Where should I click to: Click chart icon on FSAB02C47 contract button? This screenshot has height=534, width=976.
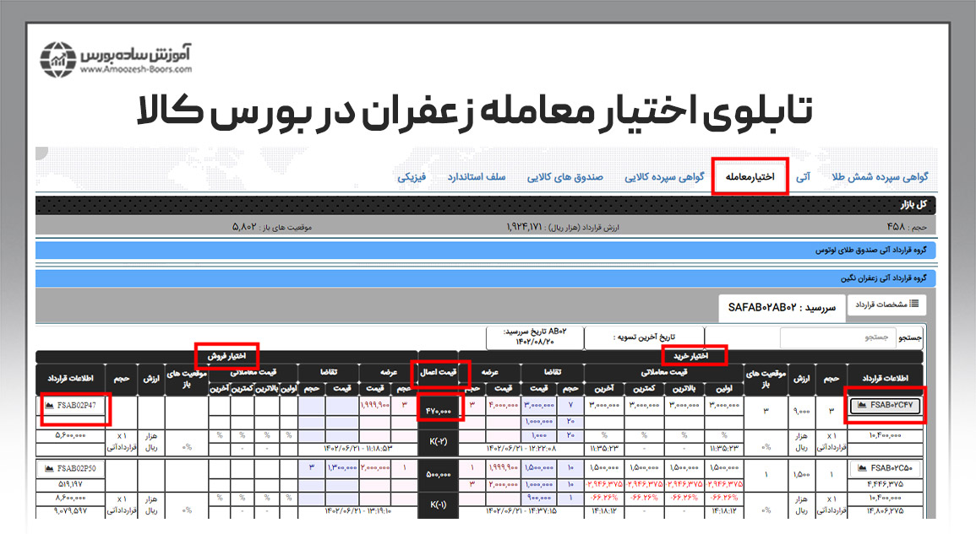pos(863,406)
